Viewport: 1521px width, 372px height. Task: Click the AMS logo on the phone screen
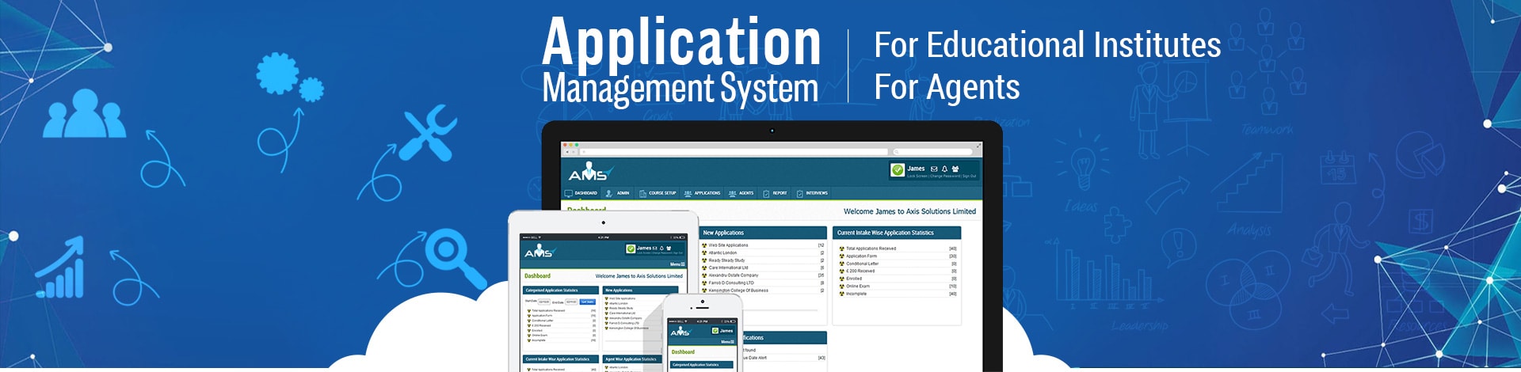[x=681, y=332]
